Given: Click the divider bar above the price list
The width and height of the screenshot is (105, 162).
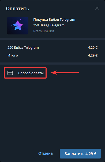Looking at the screenshot, I should point(52,39).
